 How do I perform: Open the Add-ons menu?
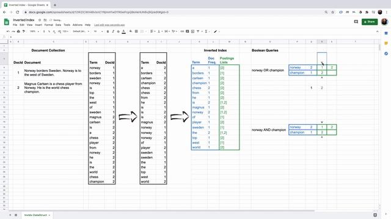pos(78,25)
